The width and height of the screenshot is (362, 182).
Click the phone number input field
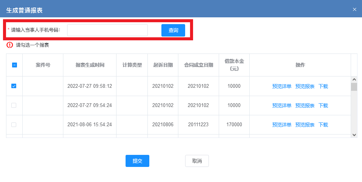tap(107, 30)
